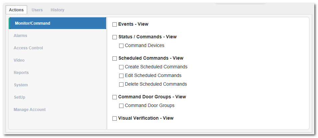Enable the Command Door Groups sub-option
The height and width of the screenshot is (138, 318).
point(121,106)
